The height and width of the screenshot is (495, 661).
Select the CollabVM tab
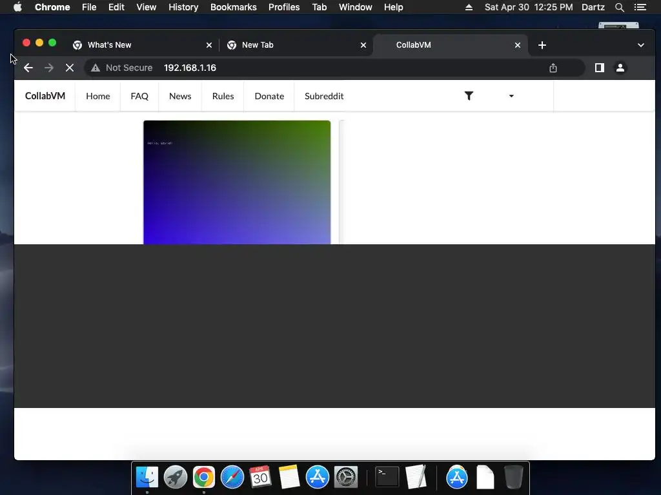tap(450, 45)
